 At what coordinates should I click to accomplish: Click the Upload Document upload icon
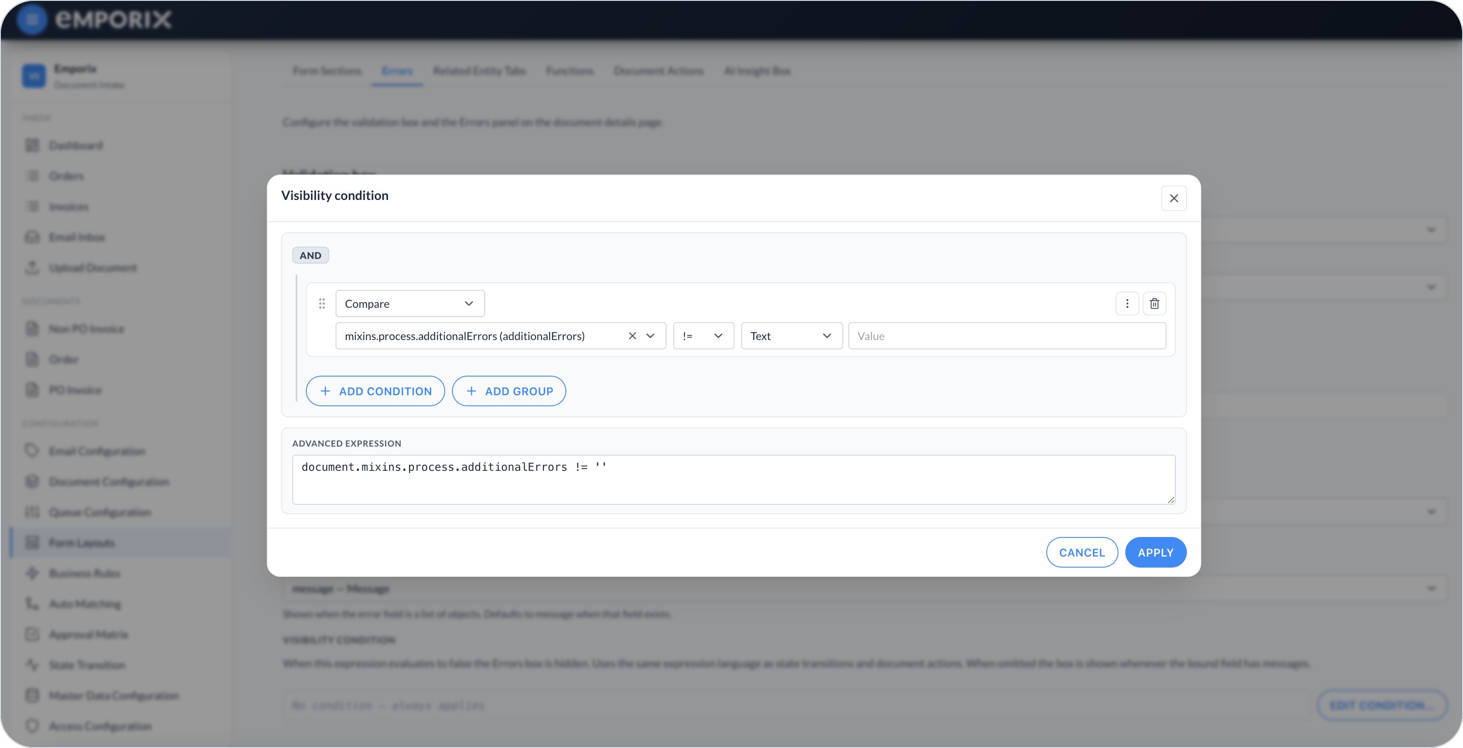click(x=32, y=268)
